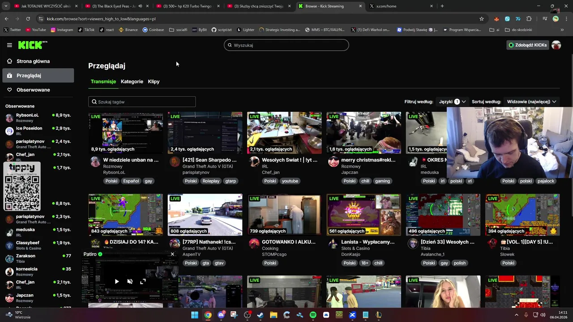
Task: Focus the Szukaj tagów tag search
Action: coord(142,102)
